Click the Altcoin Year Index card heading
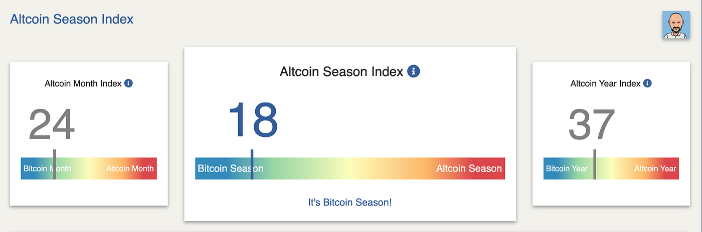Viewport: 702px width, 232px height. coord(606,83)
